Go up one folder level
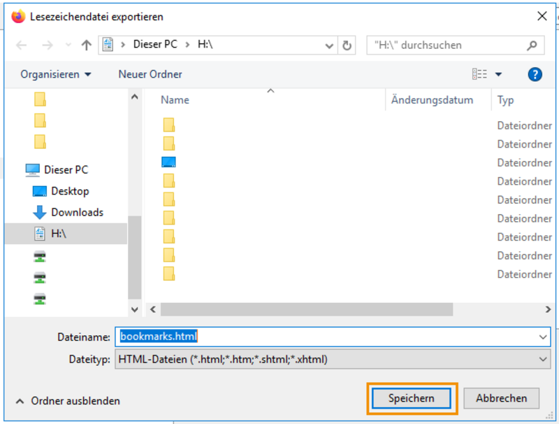 coord(86,45)
